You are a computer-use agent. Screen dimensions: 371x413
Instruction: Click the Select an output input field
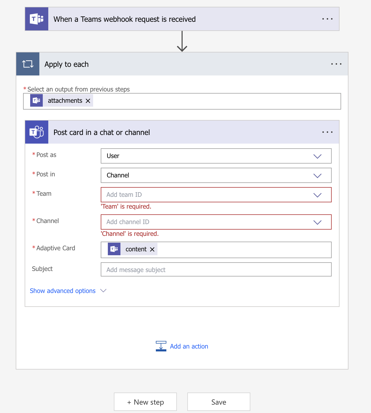215,101
